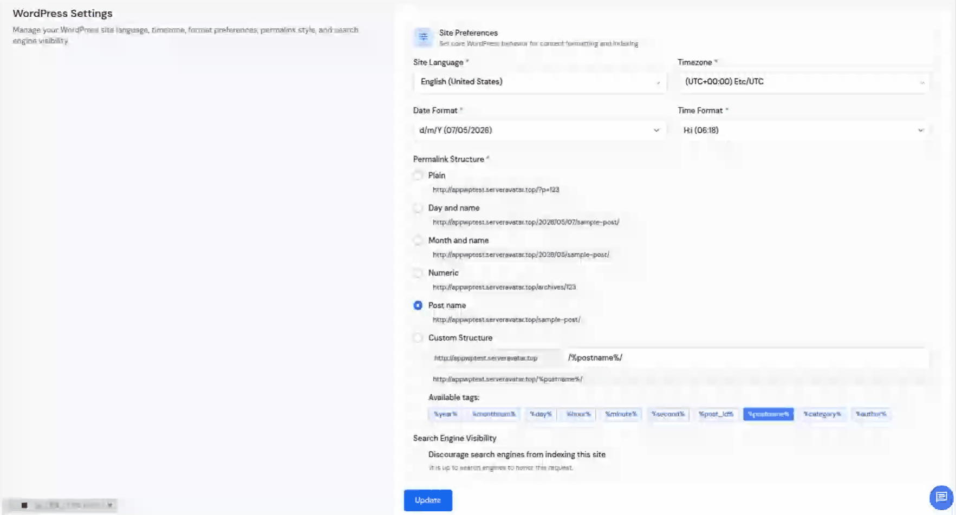
Task: Click the Site Preferences sliders icon
Action: 423,37
